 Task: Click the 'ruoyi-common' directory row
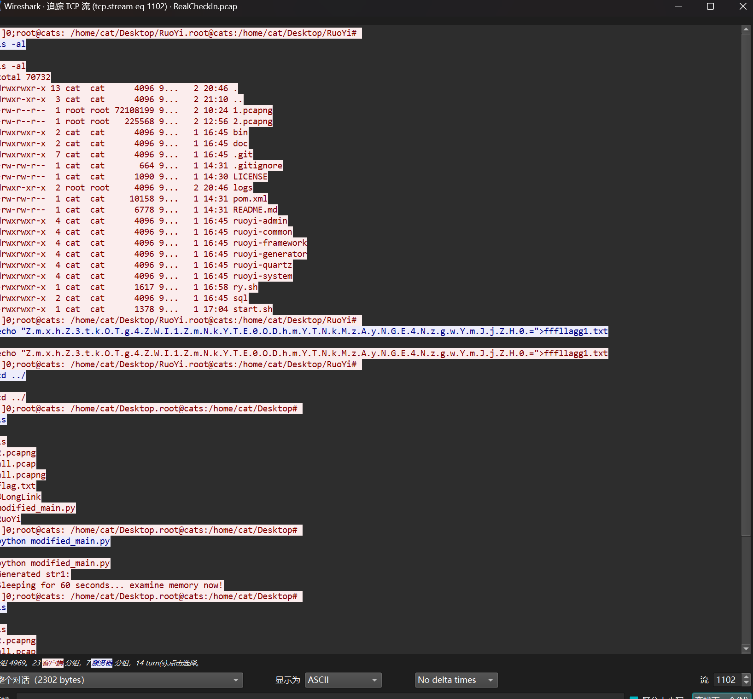pos(146,232)
